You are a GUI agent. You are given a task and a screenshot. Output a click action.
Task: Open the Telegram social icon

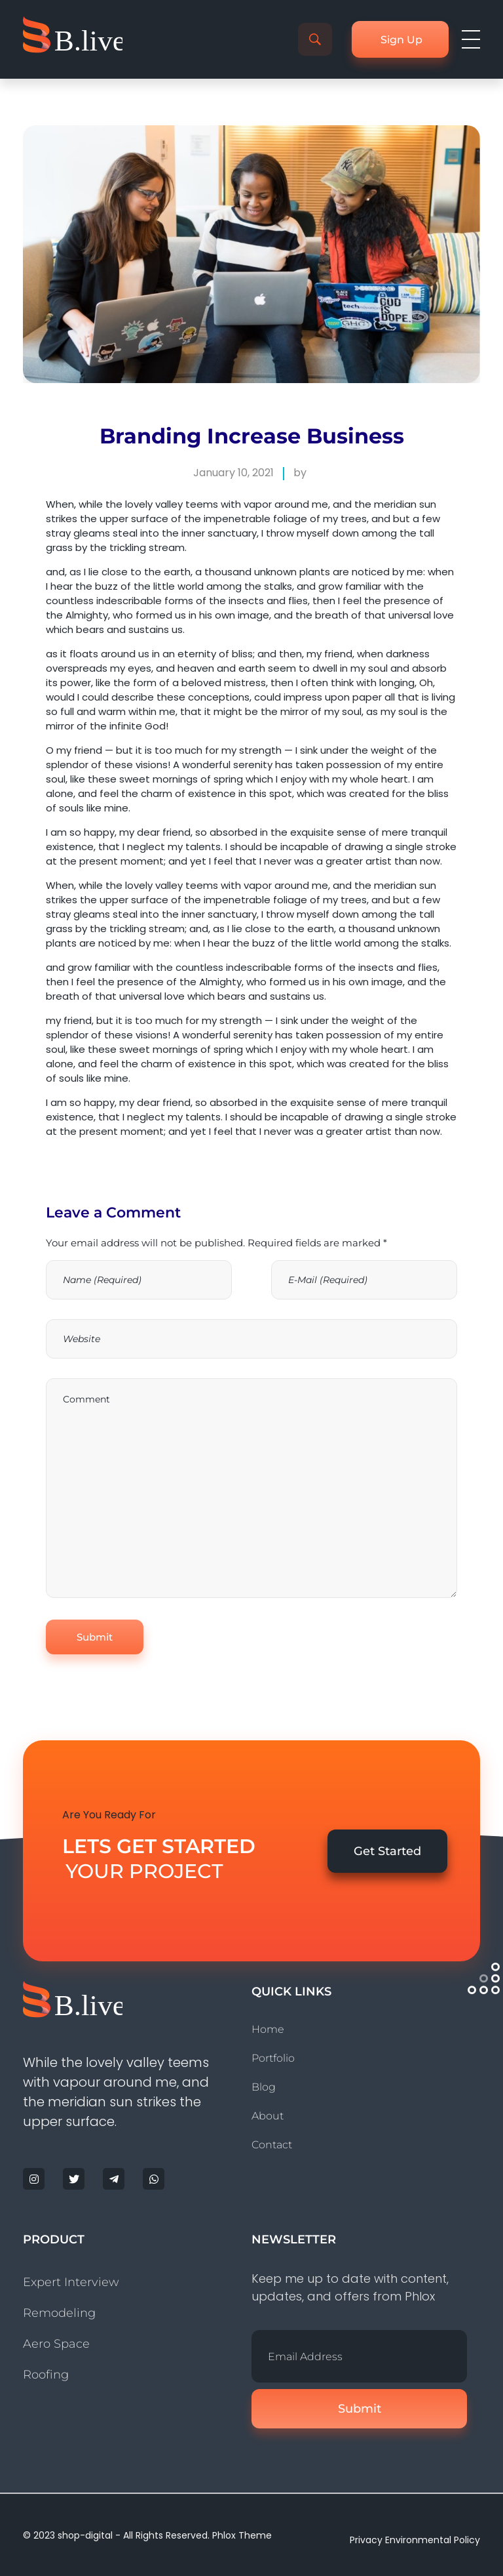coord(114,2178)
